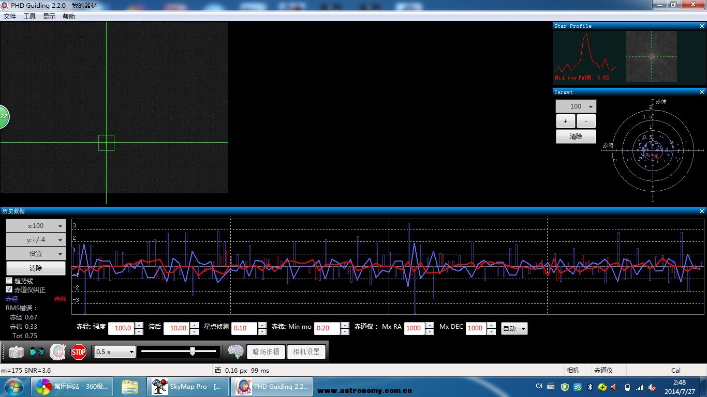707x397 pixels.
Task: Decrease 滞后 value with down arrow
Action: click(x=194, y=332)
